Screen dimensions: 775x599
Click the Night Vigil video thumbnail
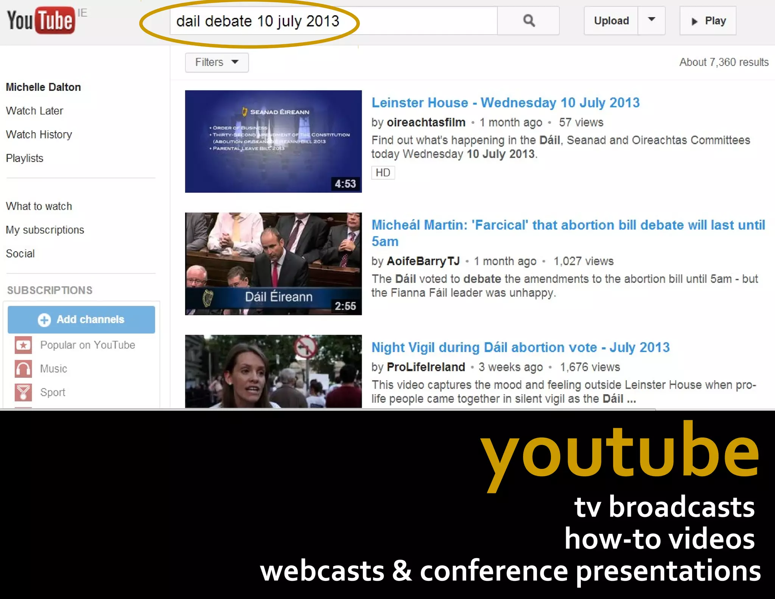pyautogui.click(x=273, y=371)
